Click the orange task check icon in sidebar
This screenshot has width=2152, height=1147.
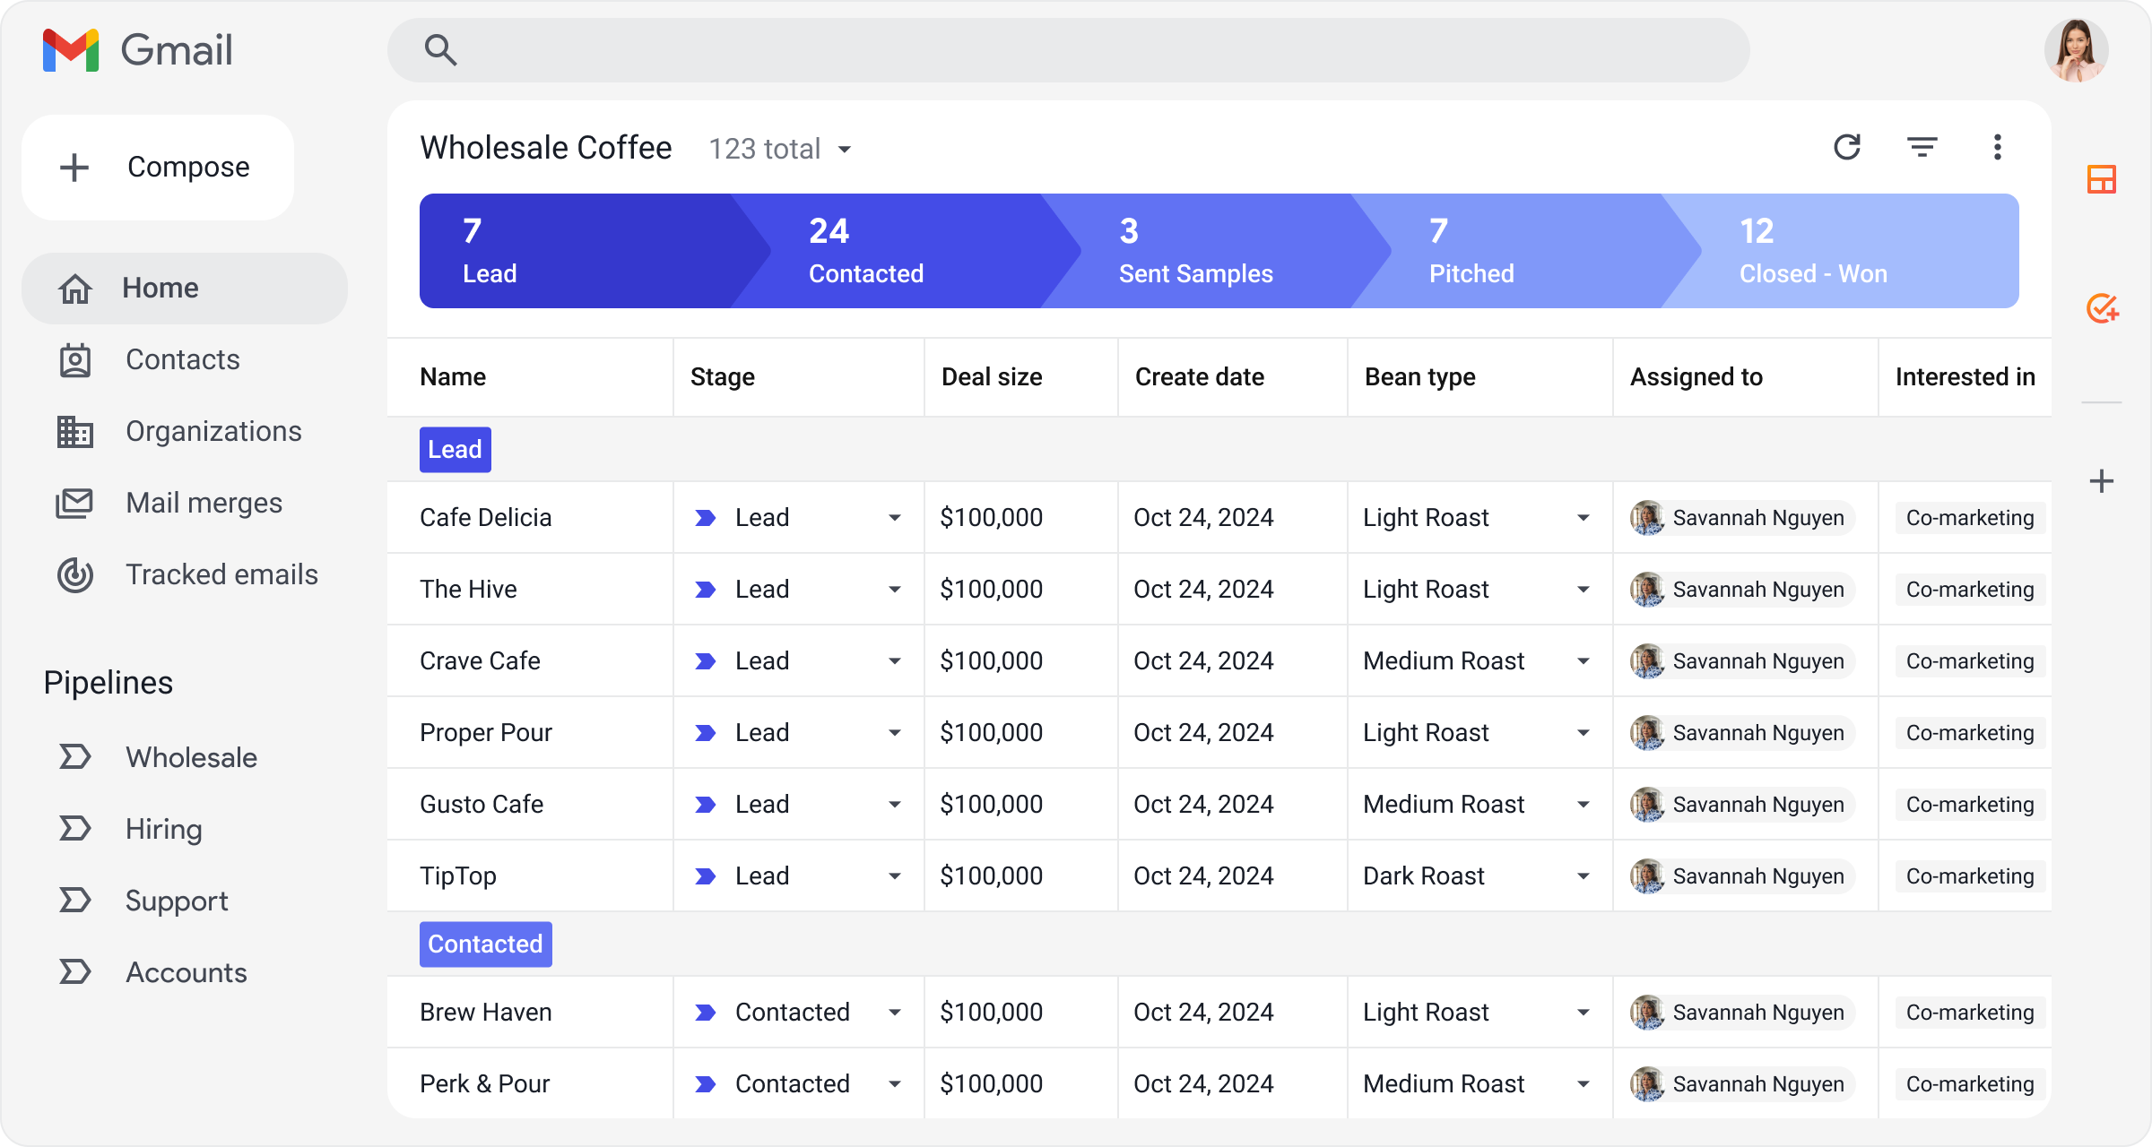click(x=2102, y=308)
